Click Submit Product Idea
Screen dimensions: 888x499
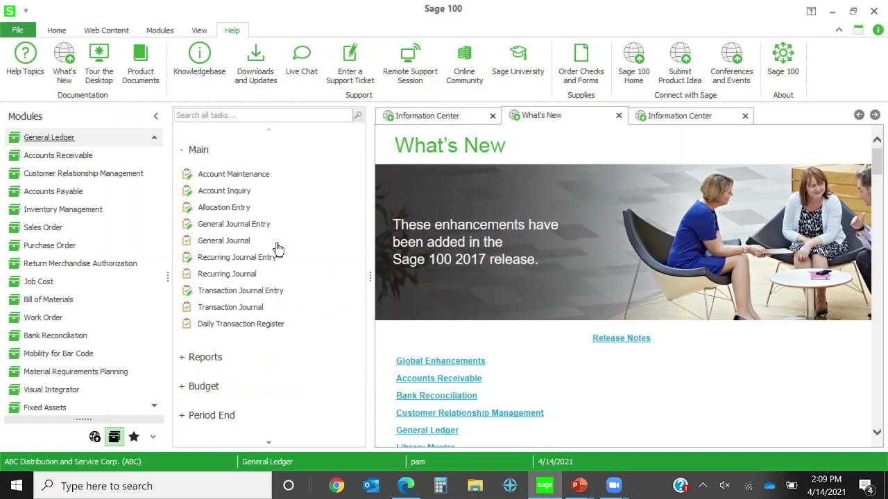tap(680, 62)
